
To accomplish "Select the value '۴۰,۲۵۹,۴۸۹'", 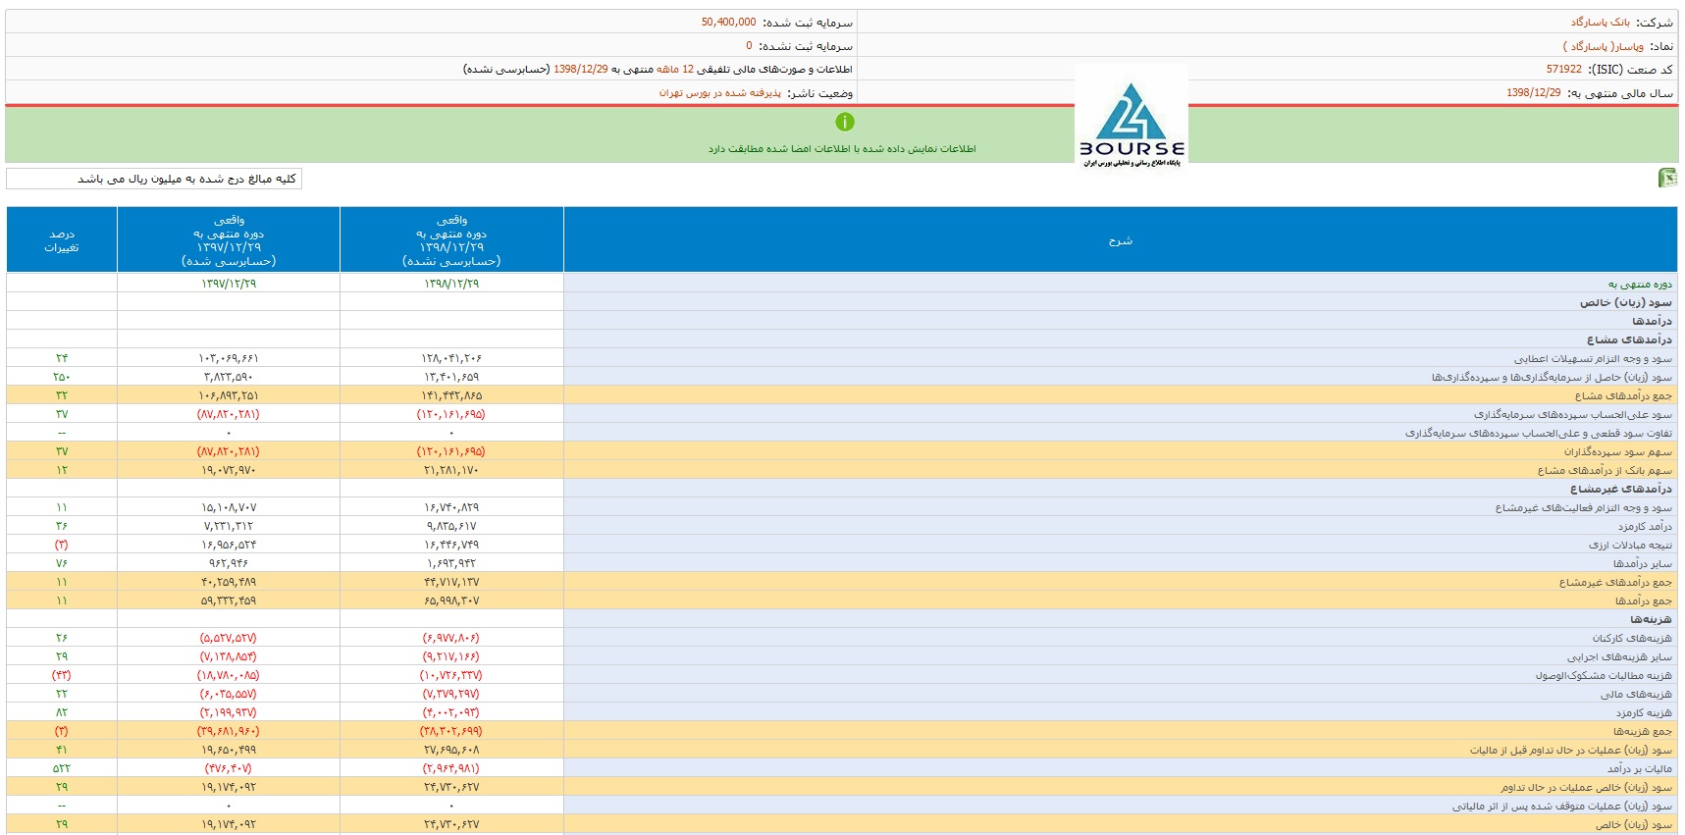I will click(x=229, y=582).
